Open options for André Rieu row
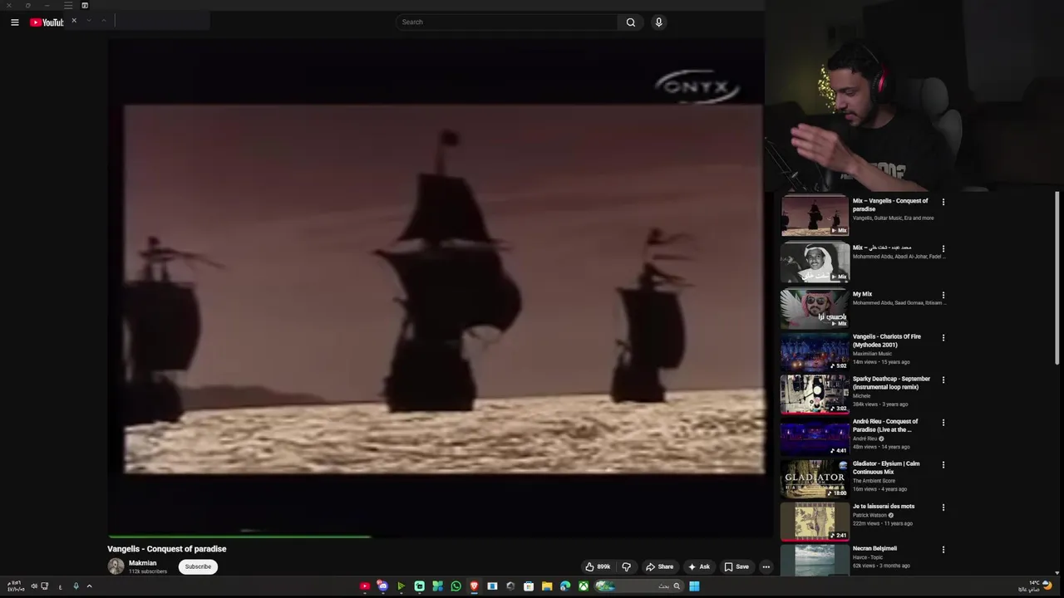This screenshot has height=598, width=1064. click(x=943, y=423)
